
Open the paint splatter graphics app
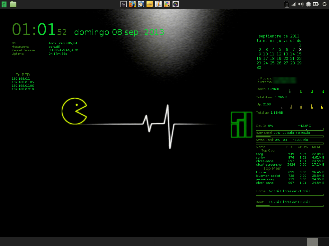point(167,4)
